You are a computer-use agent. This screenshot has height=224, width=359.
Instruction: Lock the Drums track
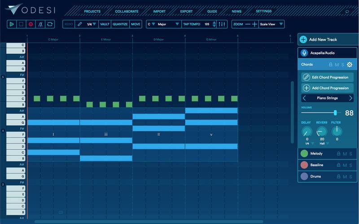(x=338, y=177)
